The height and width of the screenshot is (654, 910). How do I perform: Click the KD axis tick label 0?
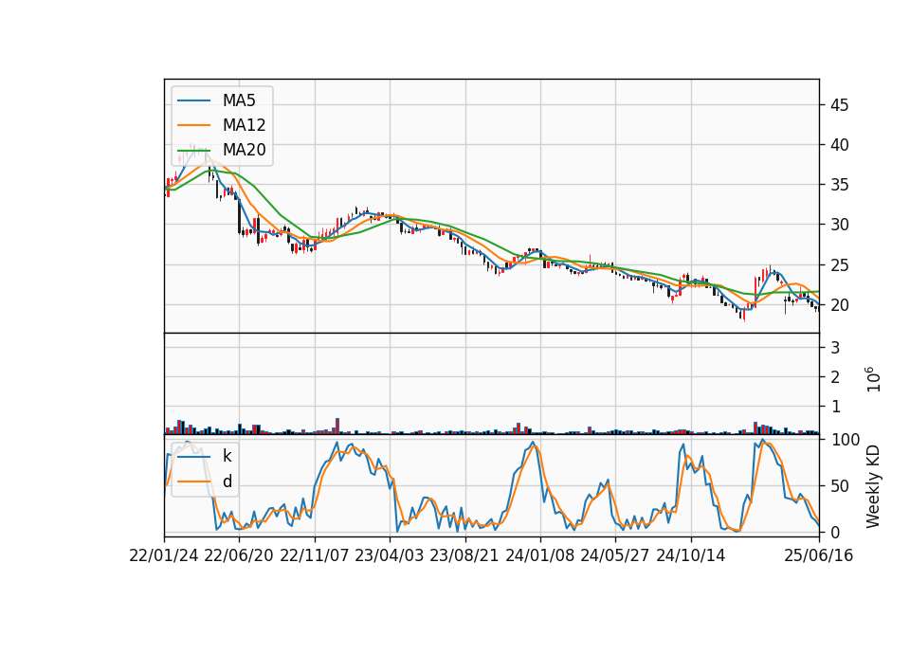tap(836, 532)
